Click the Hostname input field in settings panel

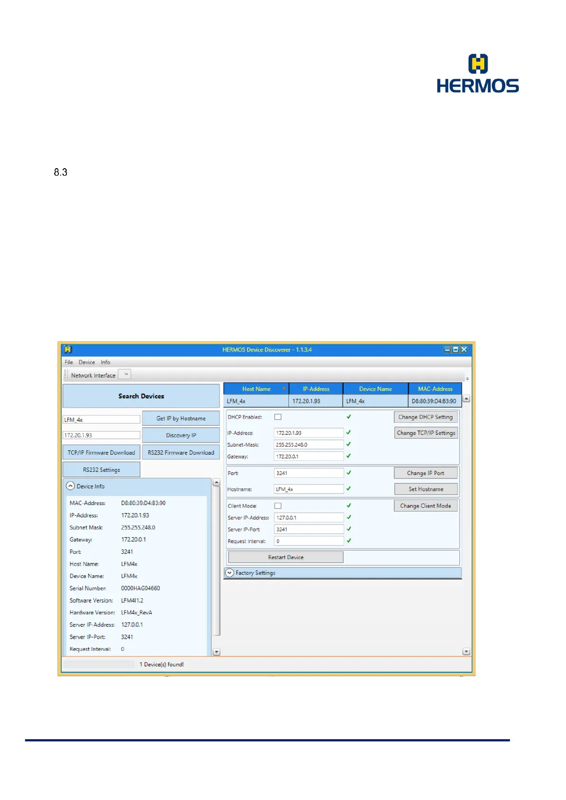pos(309,489)
